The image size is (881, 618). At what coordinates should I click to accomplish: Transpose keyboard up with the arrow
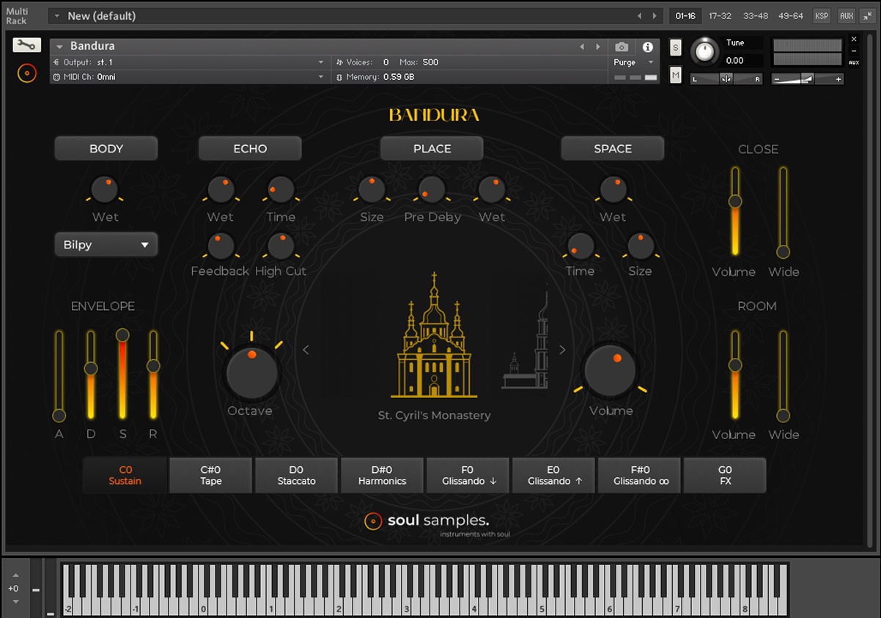(14, 575)
